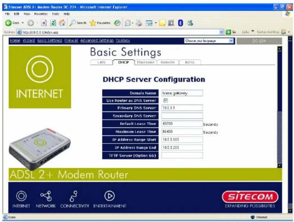Open the Choose your language dropdown
Viewport: 294px width, 222px height.
209,41
